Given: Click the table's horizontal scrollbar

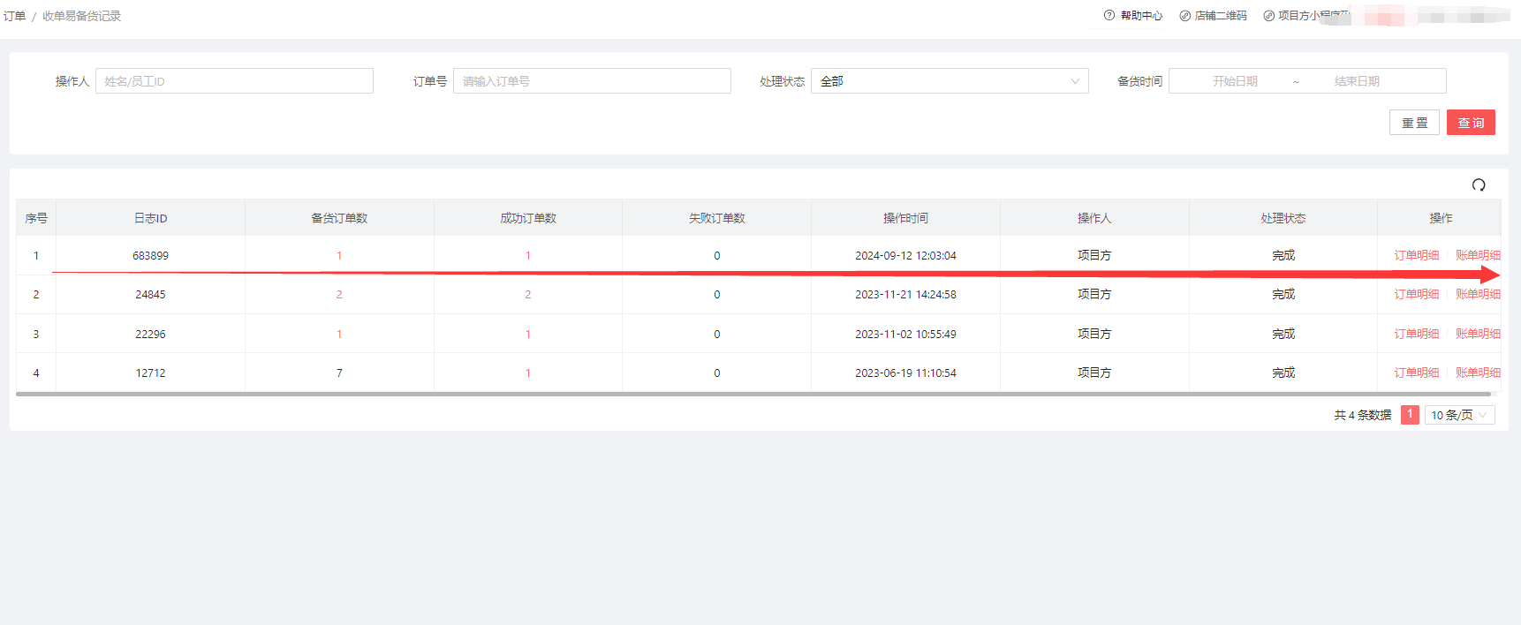Looking at the screenshot, I should pos(753,395).
